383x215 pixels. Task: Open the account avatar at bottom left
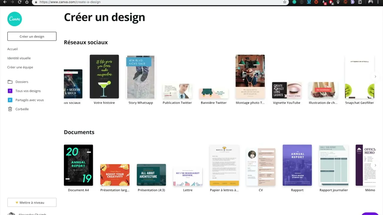(11, 214)
